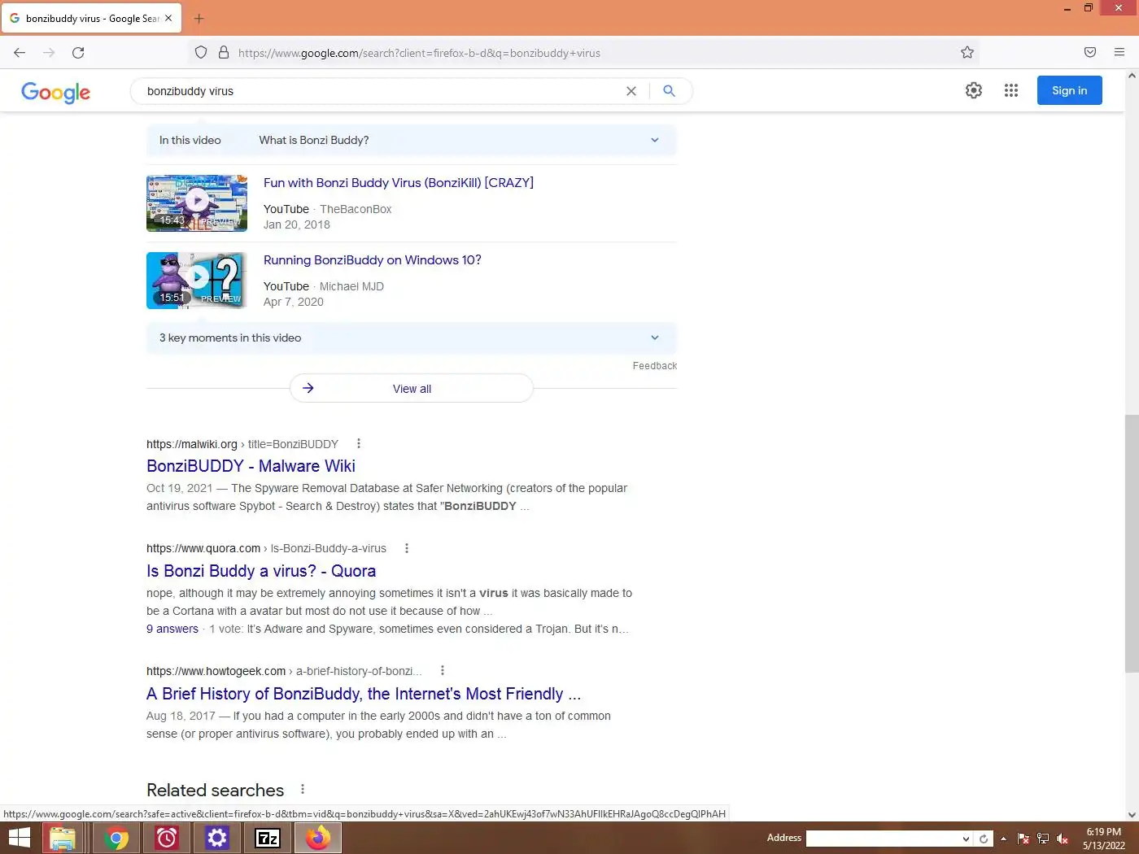Play the Fun with Bonzi Buddy Virus thumbnail
This screenshot has width=1139, height=854.
pyautogui.click(x=197, y=203)
